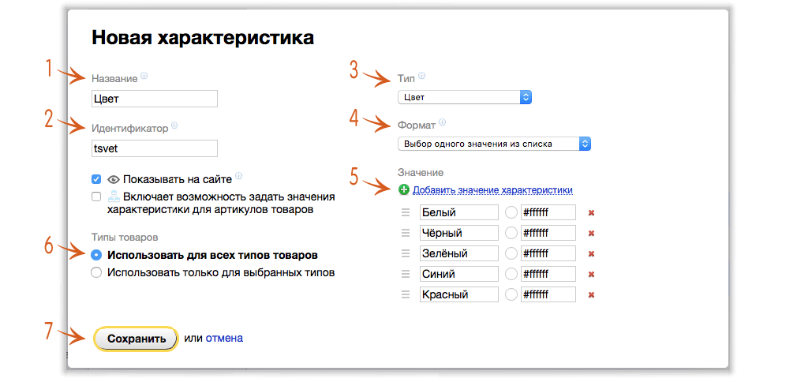Screen dimensions: 797x382
Task: Open color swatch for Зелёный value
Action: click(x=511, y=253)
